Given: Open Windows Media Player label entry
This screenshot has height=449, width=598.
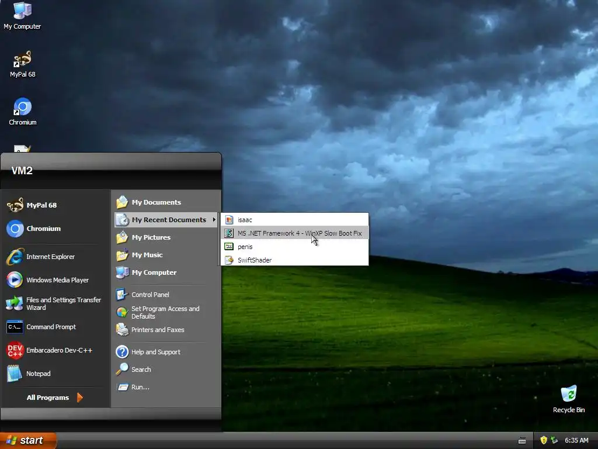Looking at the screenshot, I should point(58,280).
